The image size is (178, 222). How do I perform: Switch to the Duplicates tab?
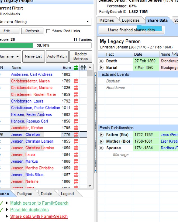[x=131, y=21]
